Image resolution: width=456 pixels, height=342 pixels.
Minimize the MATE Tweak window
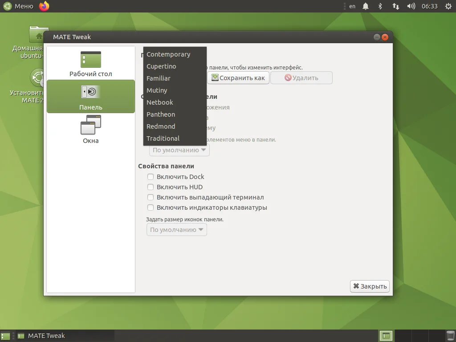pyautogui.click(x=377, y=37)
